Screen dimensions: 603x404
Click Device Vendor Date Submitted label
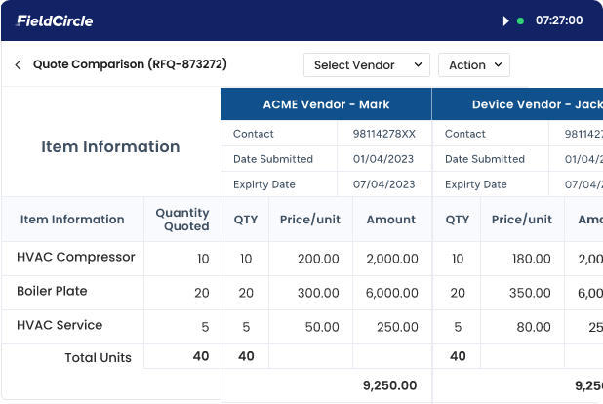point(485,159)
